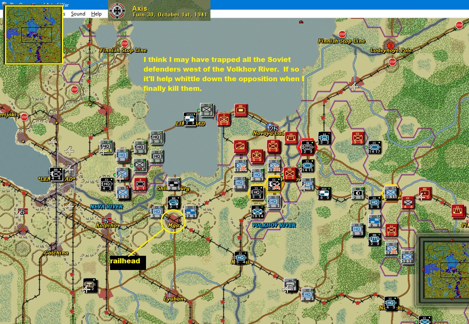
Task: Select the black counter 2 2
Action: pos(325,138)
